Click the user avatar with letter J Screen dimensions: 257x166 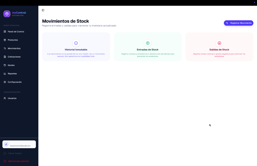6,144
